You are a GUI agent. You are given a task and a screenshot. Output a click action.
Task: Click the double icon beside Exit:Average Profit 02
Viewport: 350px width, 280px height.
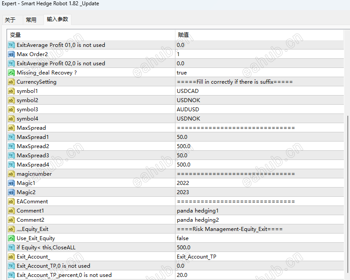(x=11, y=63)
